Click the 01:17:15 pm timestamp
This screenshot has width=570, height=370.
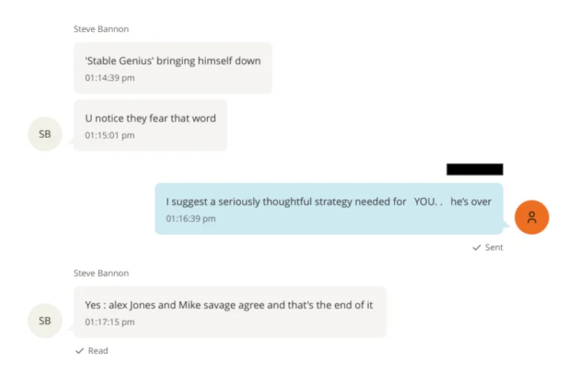tap(109, 322)
